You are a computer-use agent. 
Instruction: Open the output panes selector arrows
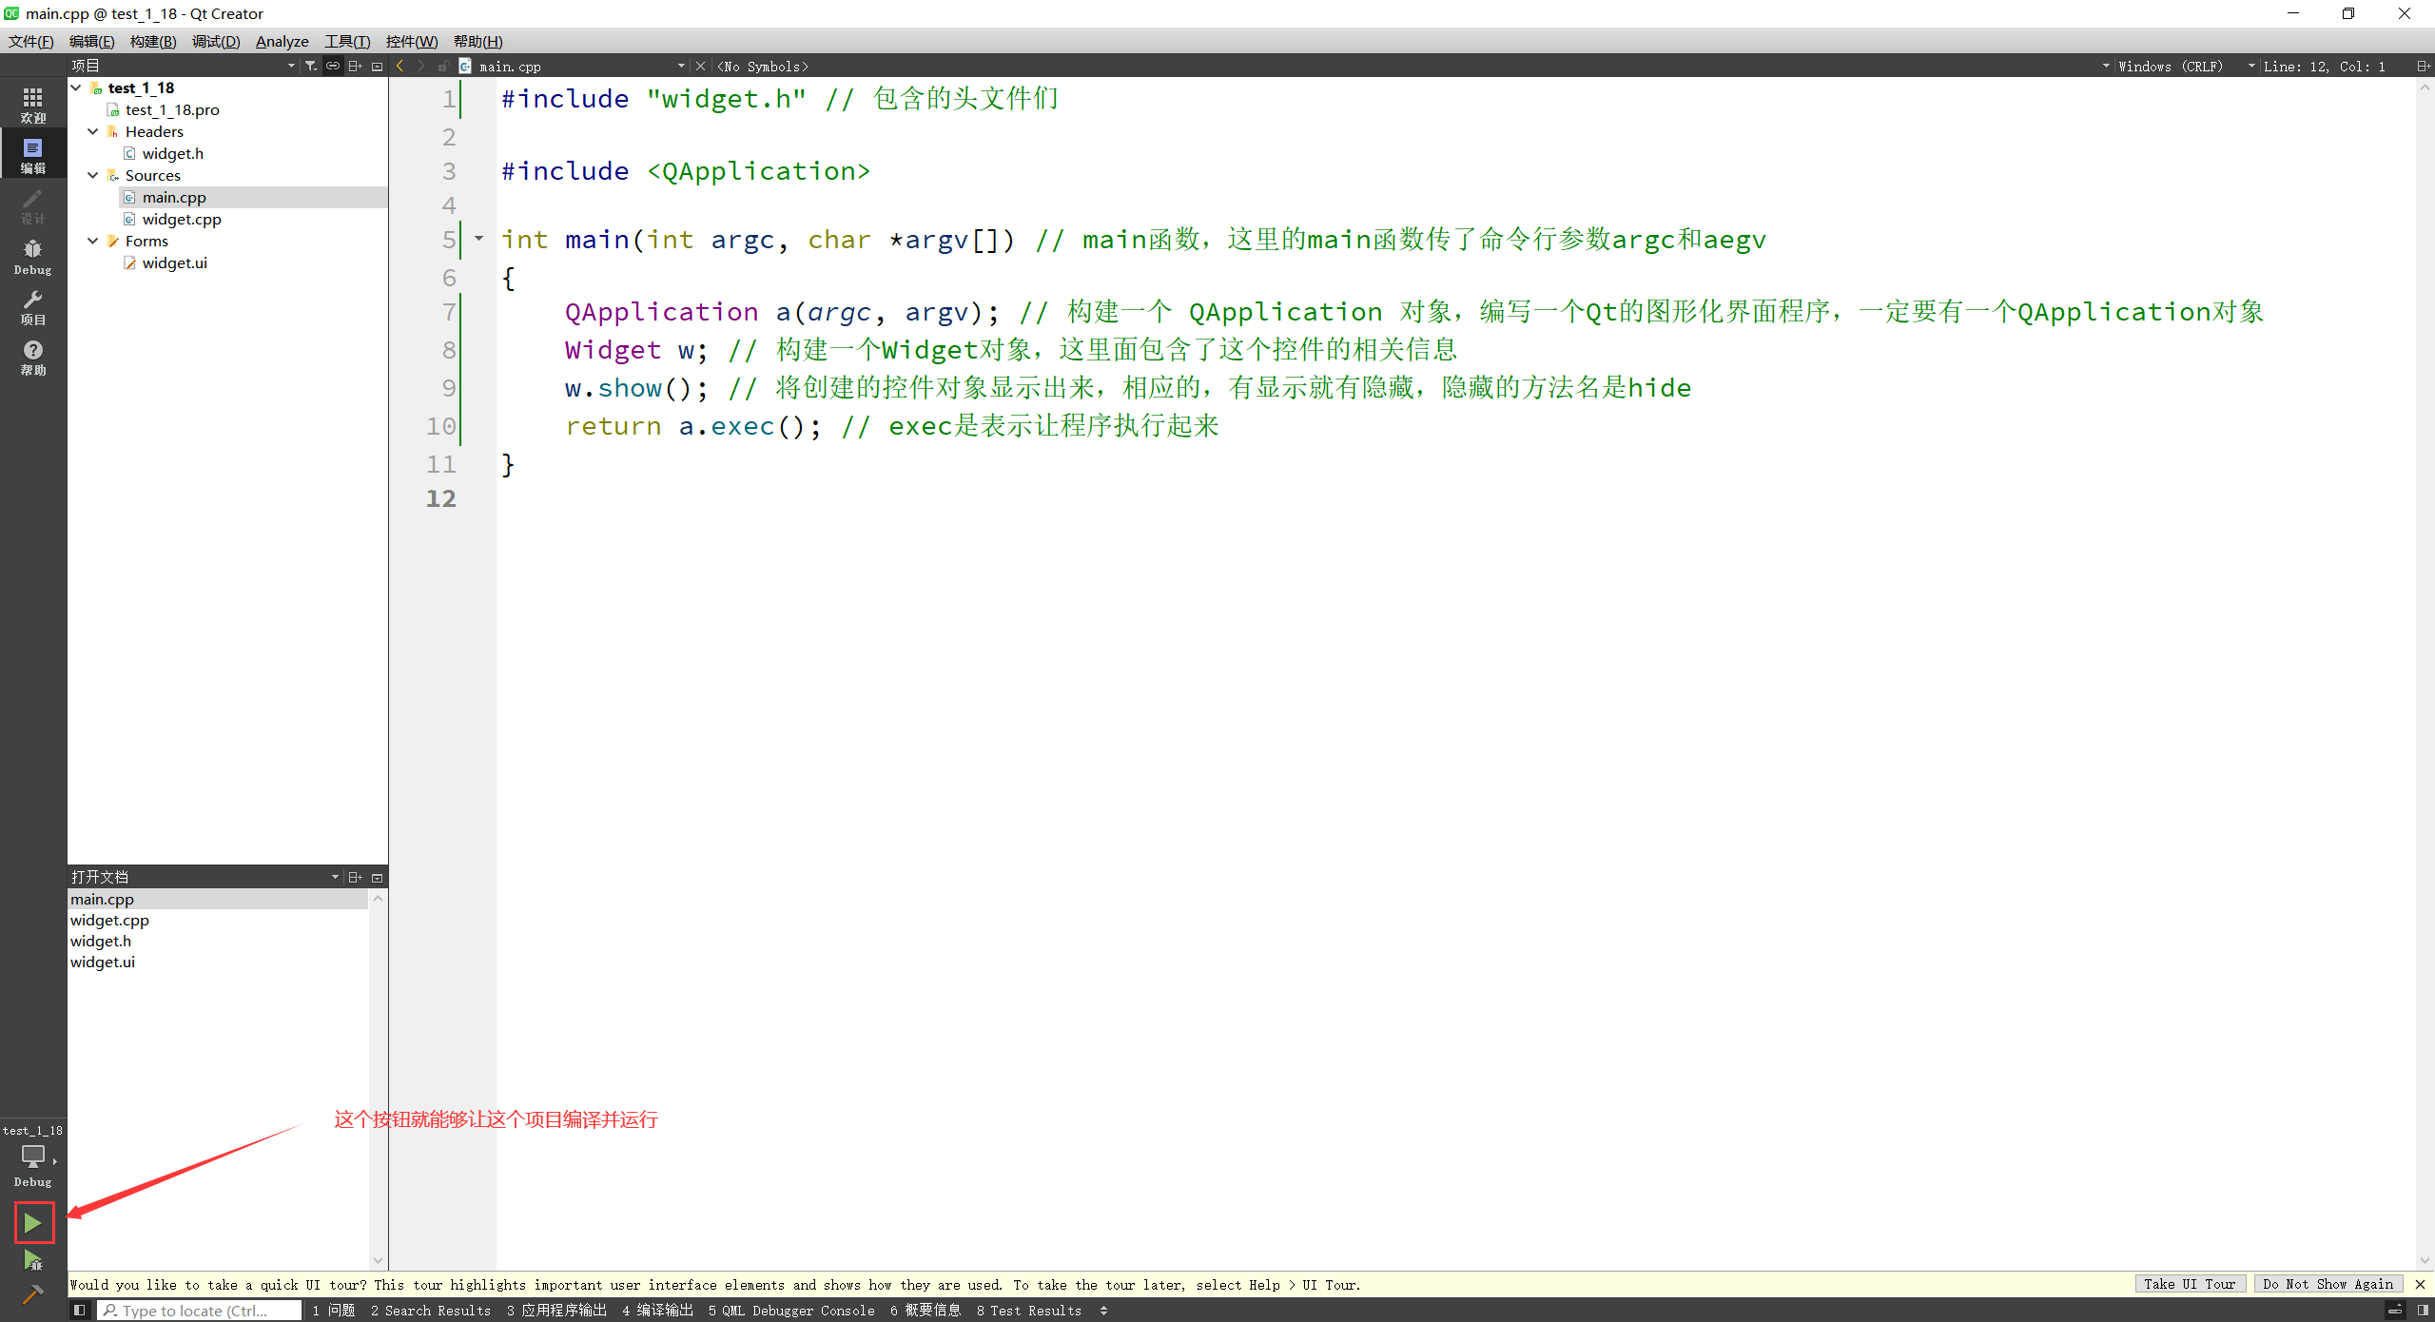1103,1311
